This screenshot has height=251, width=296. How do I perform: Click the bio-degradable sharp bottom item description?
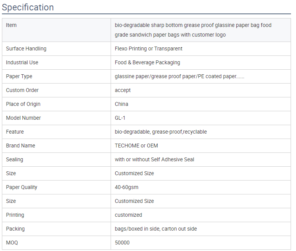point(193,30)
